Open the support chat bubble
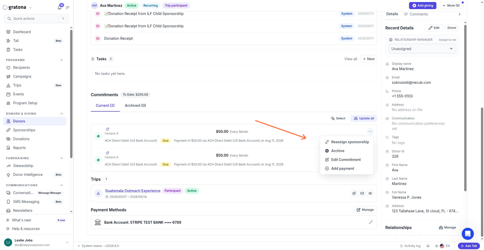Viewport: 484px width, 250px height. [468, 234]
